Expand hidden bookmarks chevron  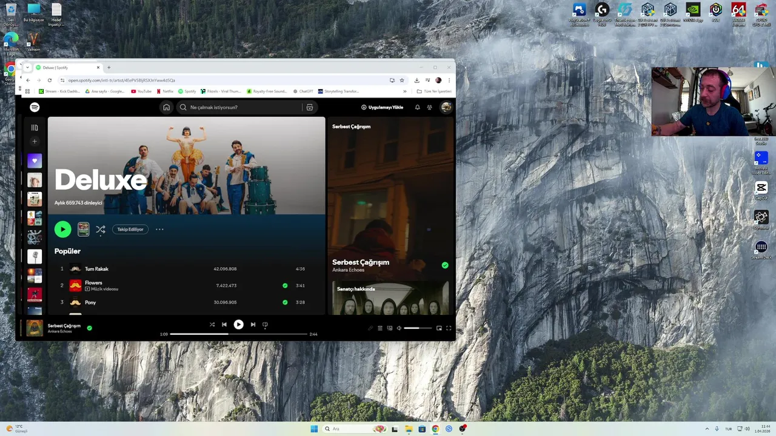[404, 91]
